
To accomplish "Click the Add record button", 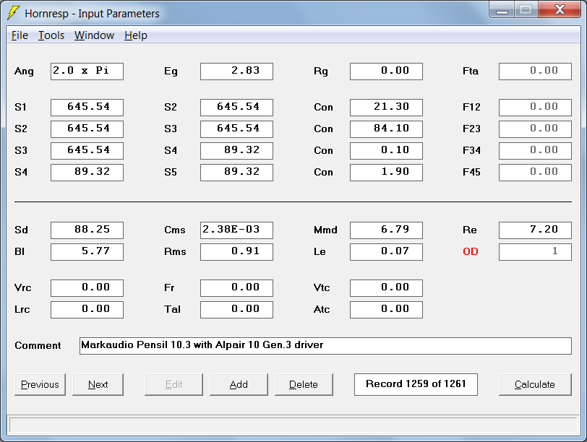I will (239, 384).
